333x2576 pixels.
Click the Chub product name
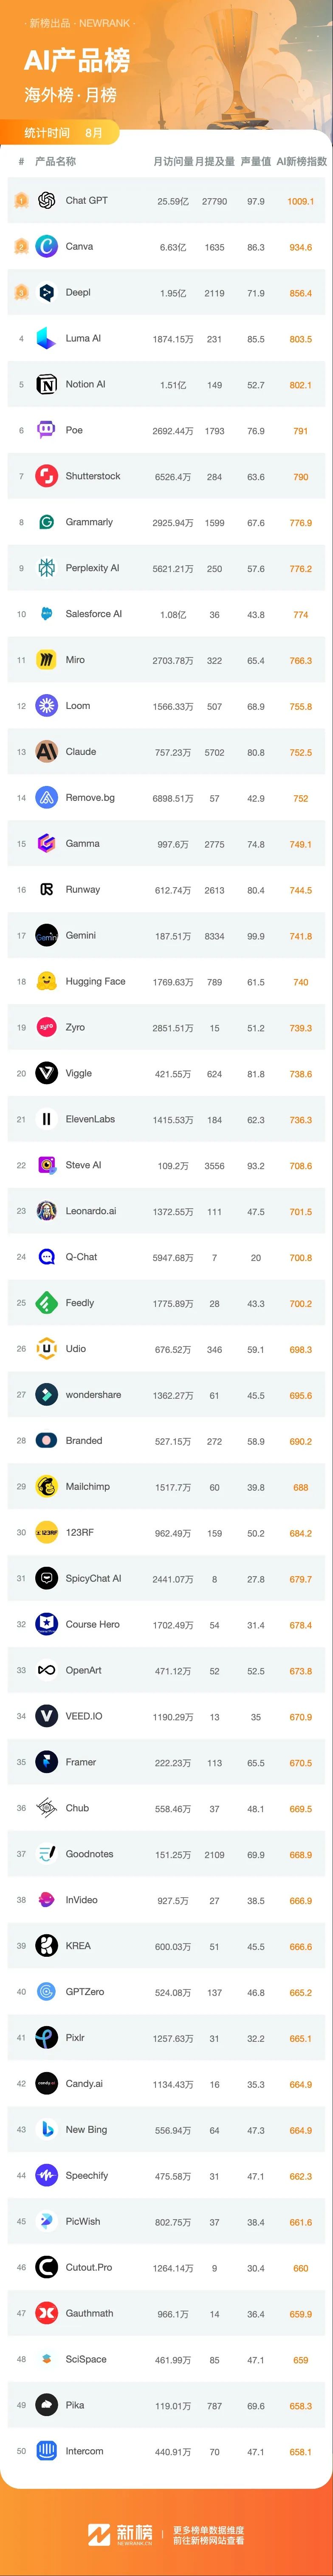(77, 1808)
